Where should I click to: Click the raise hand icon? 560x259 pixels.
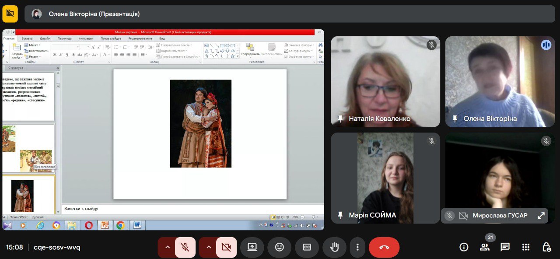click(334, 247)
